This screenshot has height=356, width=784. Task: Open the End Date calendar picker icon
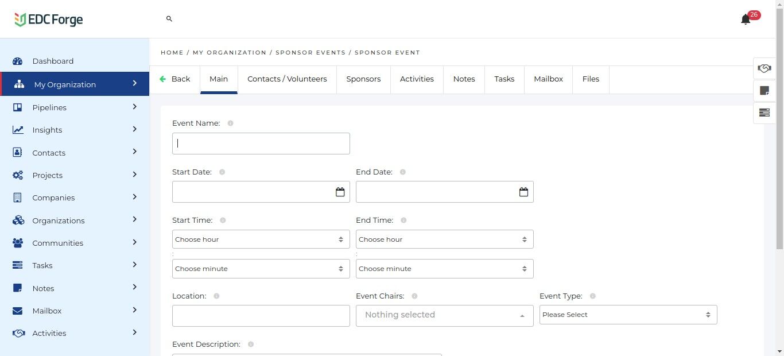523,192
